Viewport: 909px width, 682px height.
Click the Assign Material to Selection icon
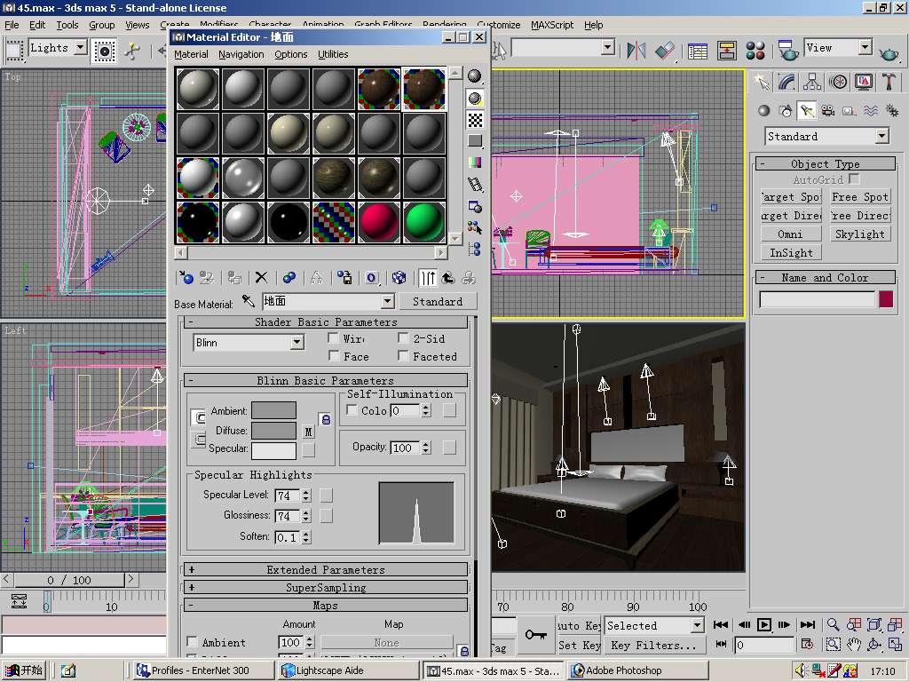point(234,278)
